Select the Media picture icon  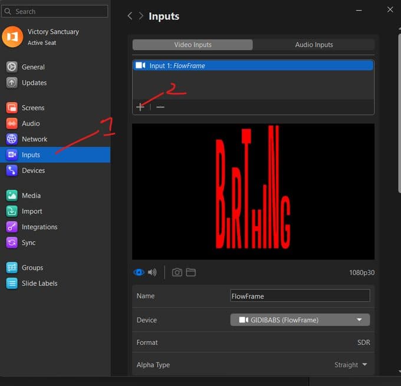point(12,196)
